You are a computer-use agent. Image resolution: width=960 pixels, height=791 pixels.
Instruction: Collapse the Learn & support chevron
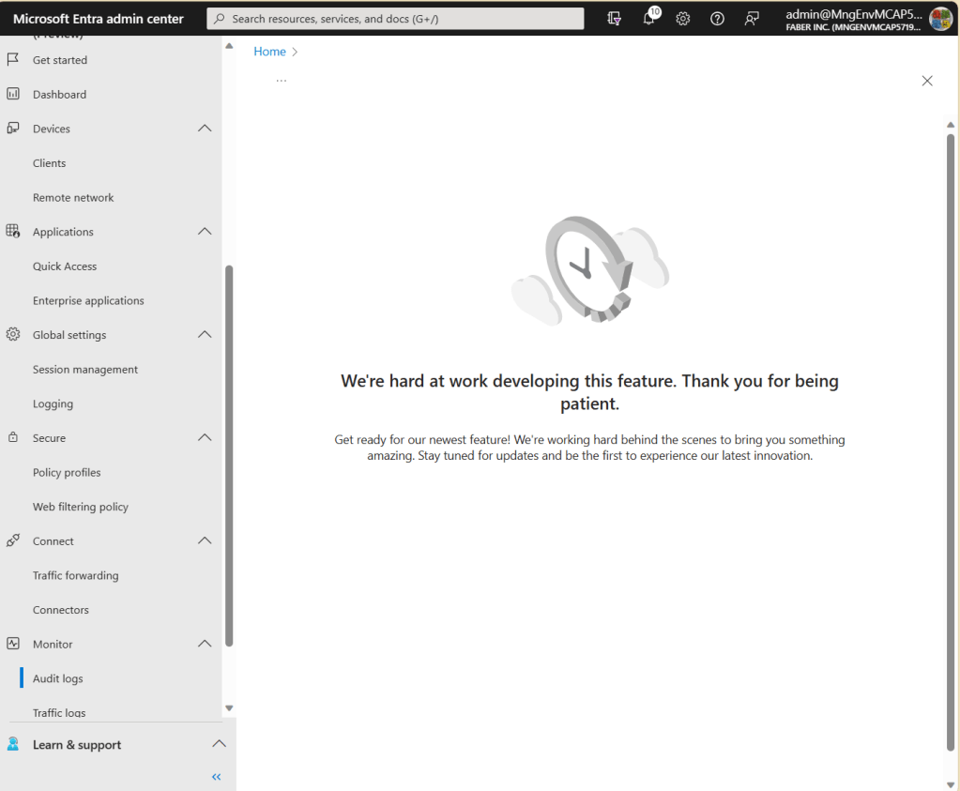[219, 744]
